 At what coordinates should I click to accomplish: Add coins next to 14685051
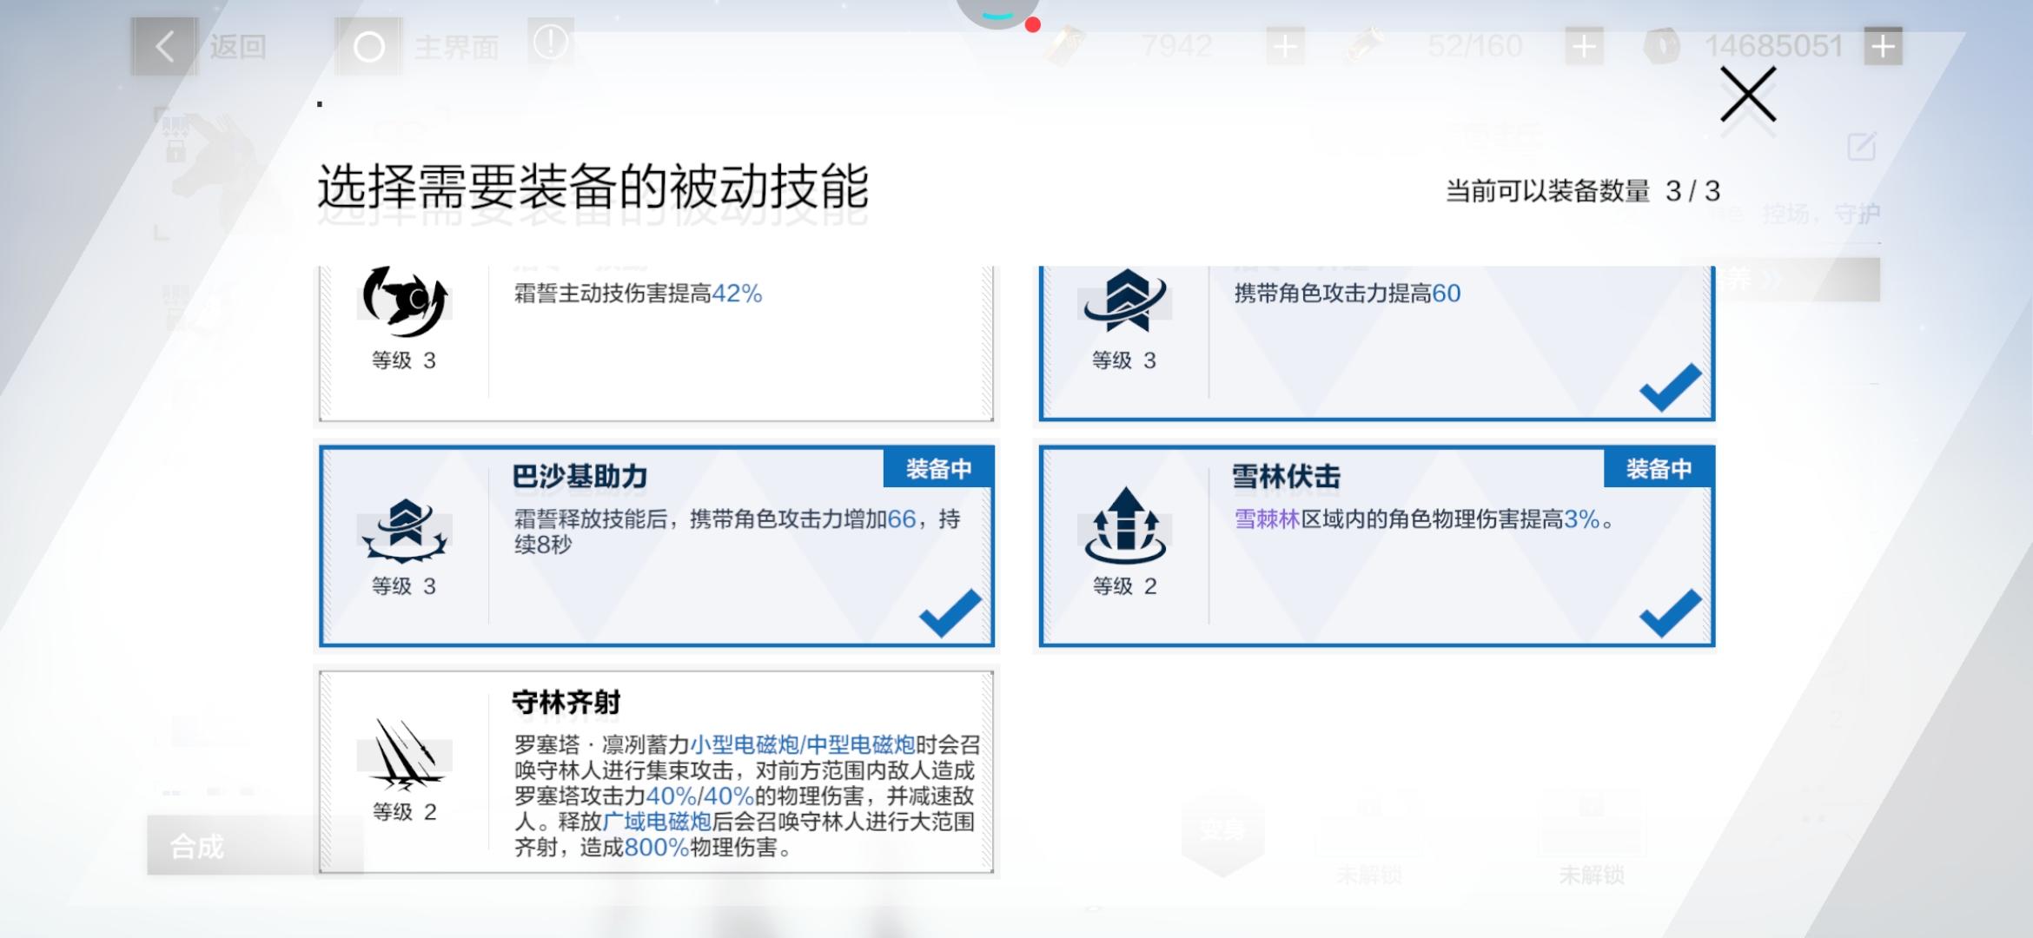(x=1883, y=46)
